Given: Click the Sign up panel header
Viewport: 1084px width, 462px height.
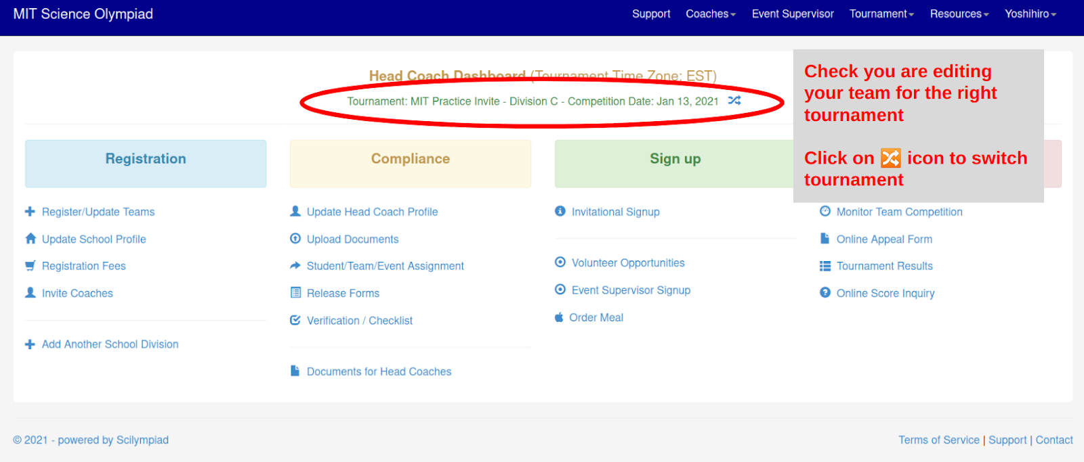Looking at the screenshot, I should tap(674, 164).
